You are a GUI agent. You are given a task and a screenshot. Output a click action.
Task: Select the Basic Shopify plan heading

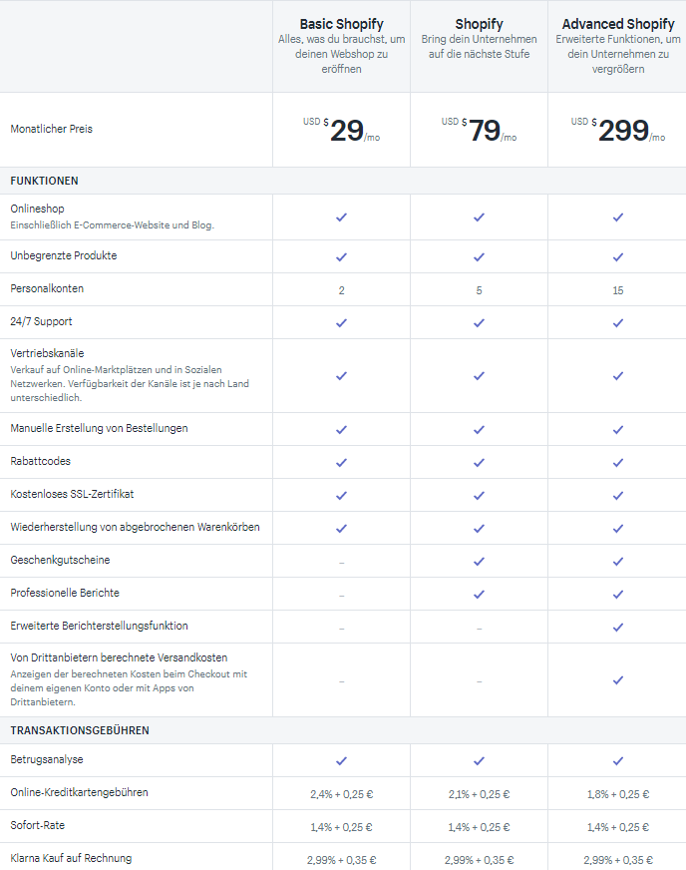342,24
